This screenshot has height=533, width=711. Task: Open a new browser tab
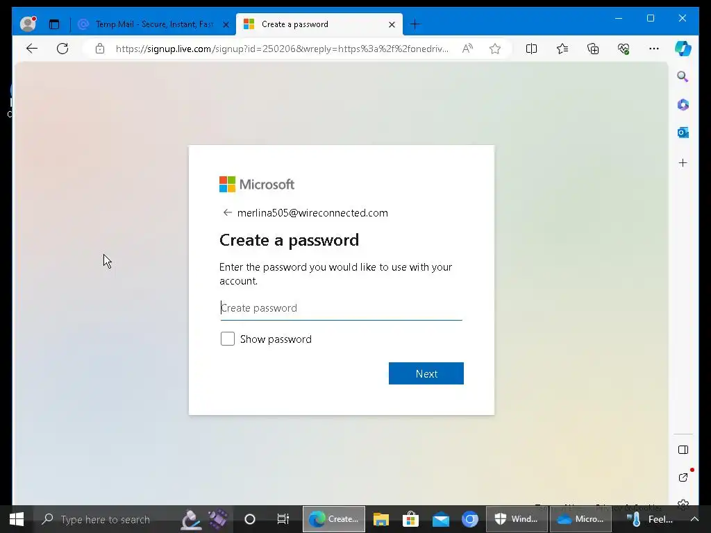click(415, 24)
